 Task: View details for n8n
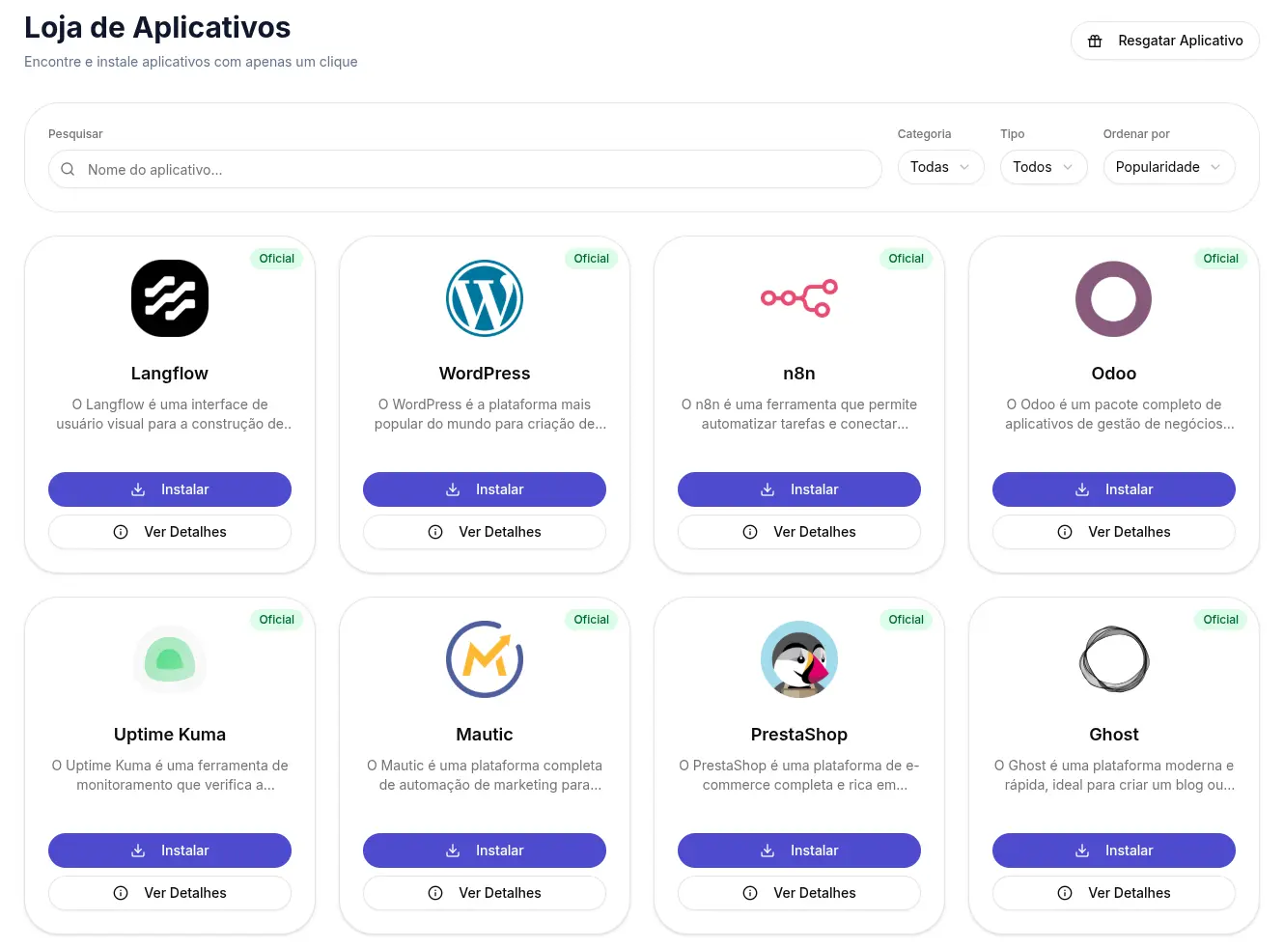tap(799, 532)
